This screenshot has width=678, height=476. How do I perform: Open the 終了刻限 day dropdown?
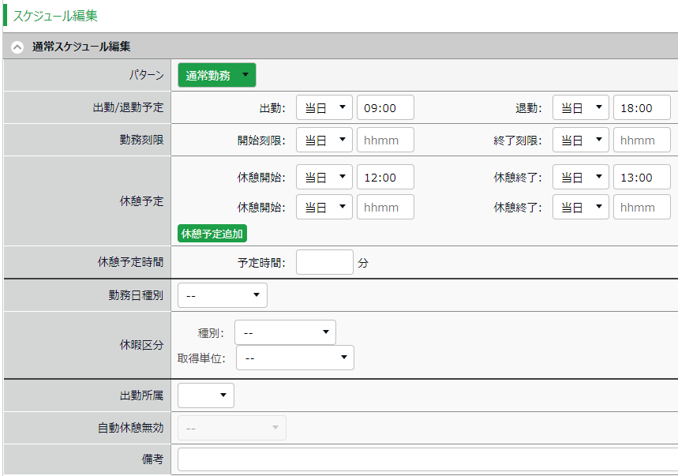(581, 141)
